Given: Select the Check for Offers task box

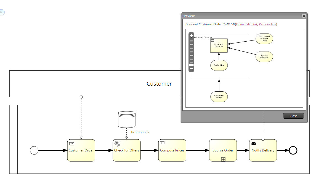Looking at the screenshot, I should pyautogui.click(x=127, y=150).
